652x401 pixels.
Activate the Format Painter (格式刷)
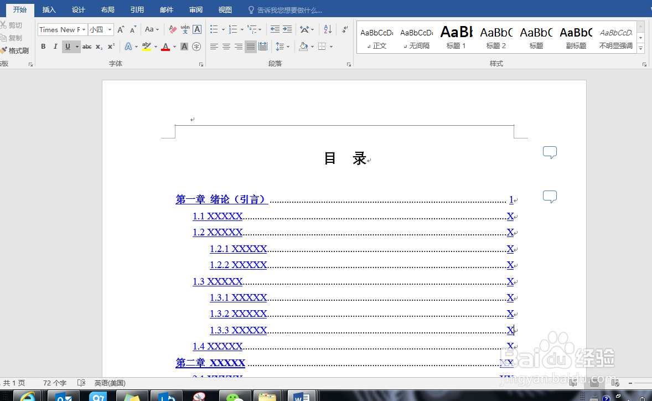tap(15, 50)
